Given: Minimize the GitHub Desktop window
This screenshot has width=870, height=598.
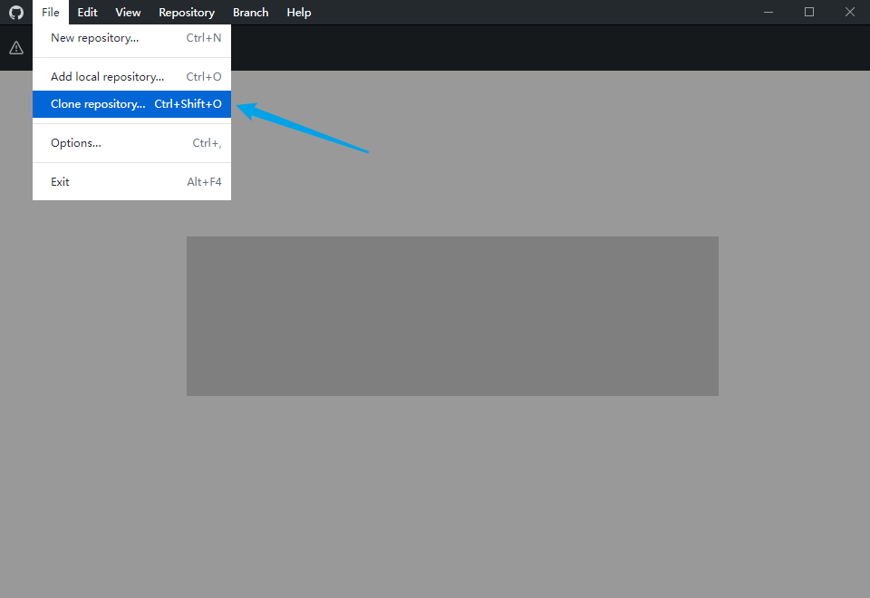Looking at the screenshot, I should (768, 12).
